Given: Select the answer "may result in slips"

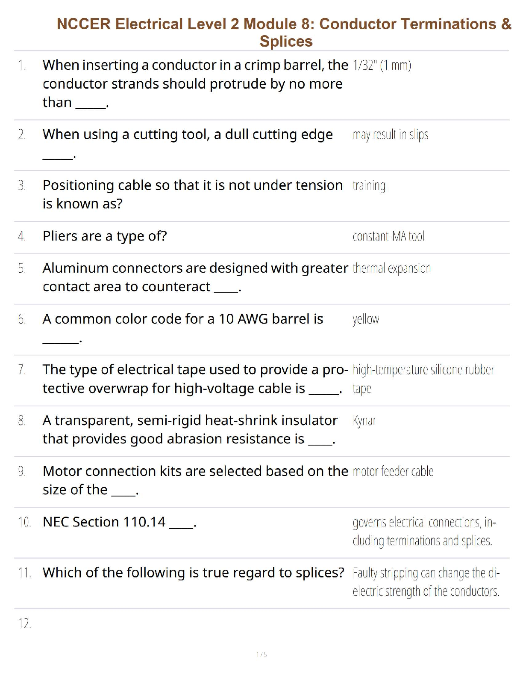Looking at the screenshot, I should pos(390,135).
